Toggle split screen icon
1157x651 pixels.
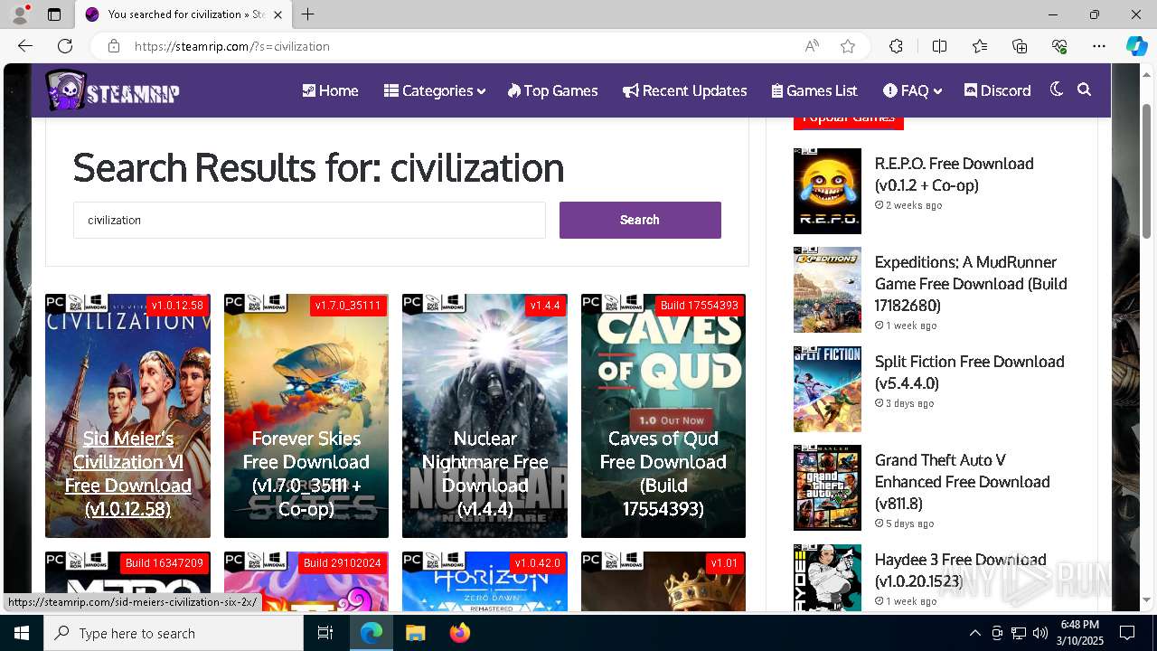939,46
